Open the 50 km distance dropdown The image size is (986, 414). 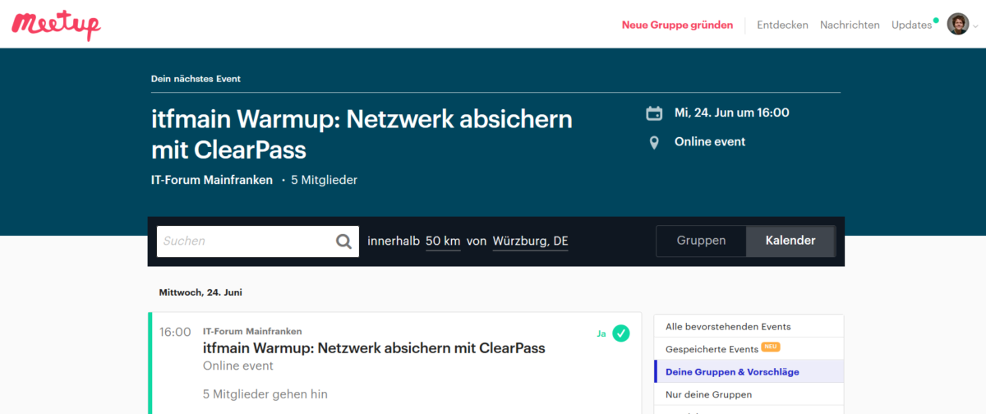point(443,241)
